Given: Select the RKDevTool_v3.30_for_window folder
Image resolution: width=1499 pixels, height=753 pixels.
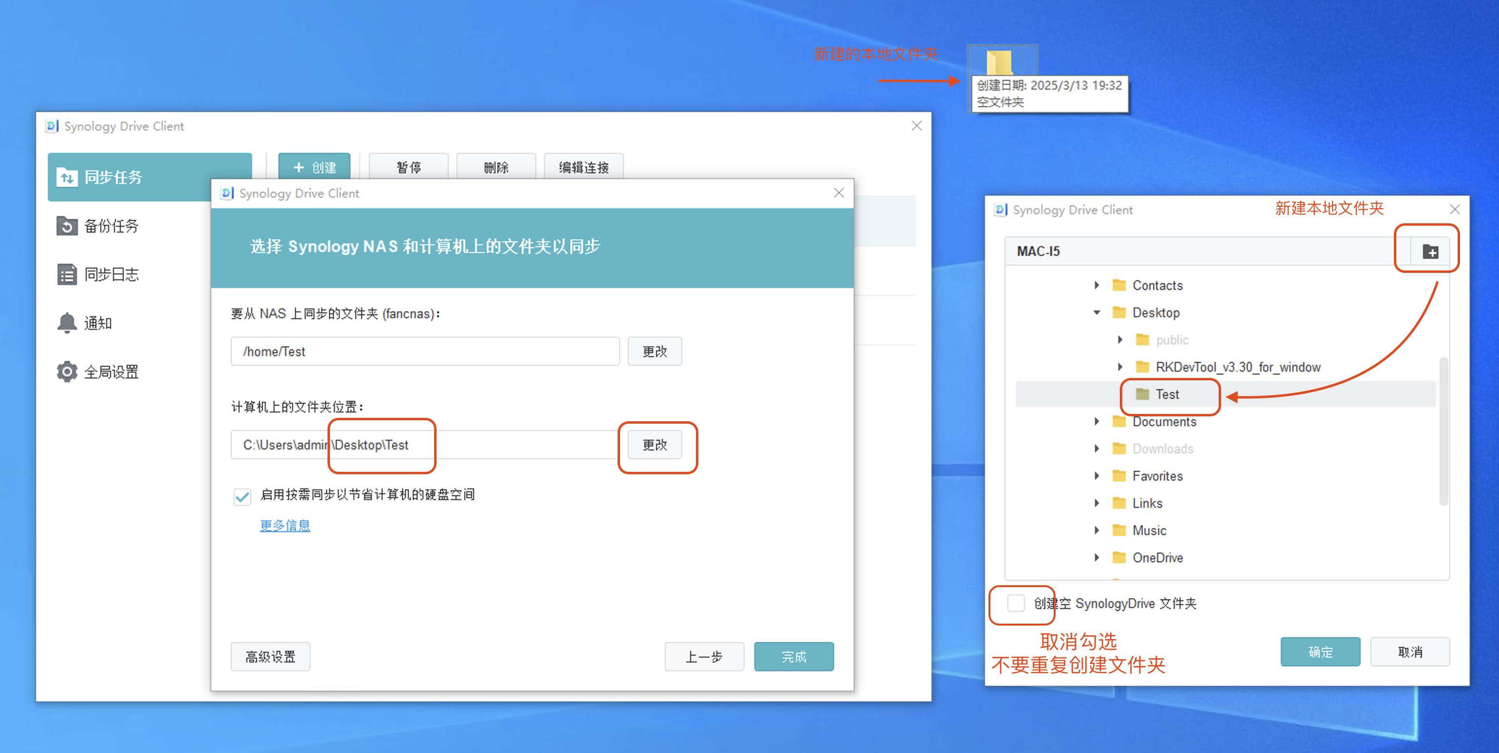Looking at the screenshot, I should (1238, 367).
